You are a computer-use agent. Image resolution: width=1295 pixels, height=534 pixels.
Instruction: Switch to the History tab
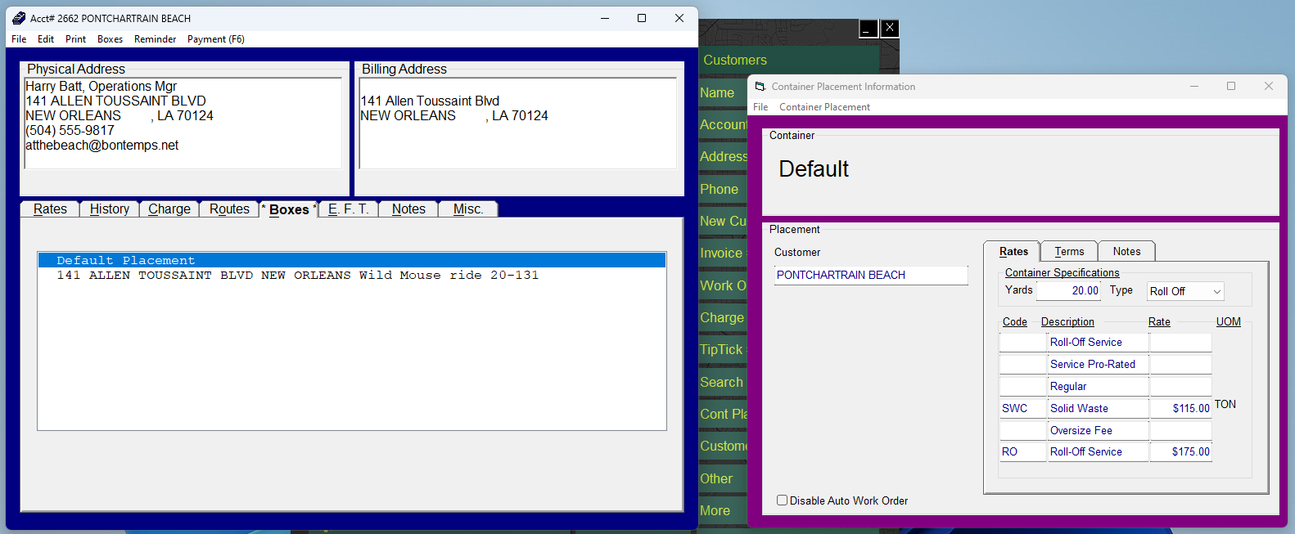[x=110, y=209]
